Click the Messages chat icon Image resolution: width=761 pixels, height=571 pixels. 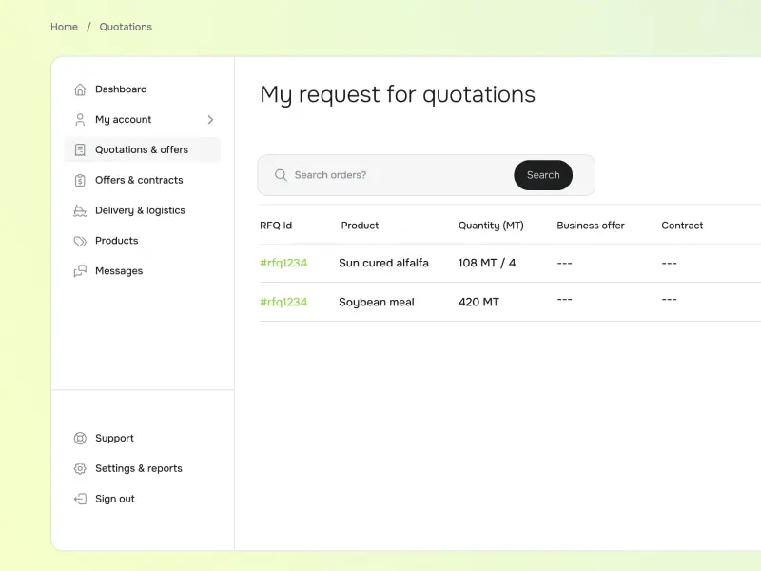(80, 271)
